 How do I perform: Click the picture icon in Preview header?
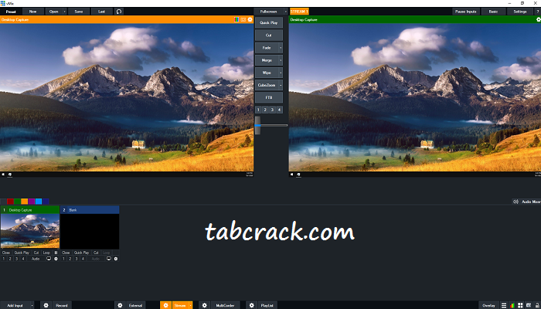click(243, 19)
